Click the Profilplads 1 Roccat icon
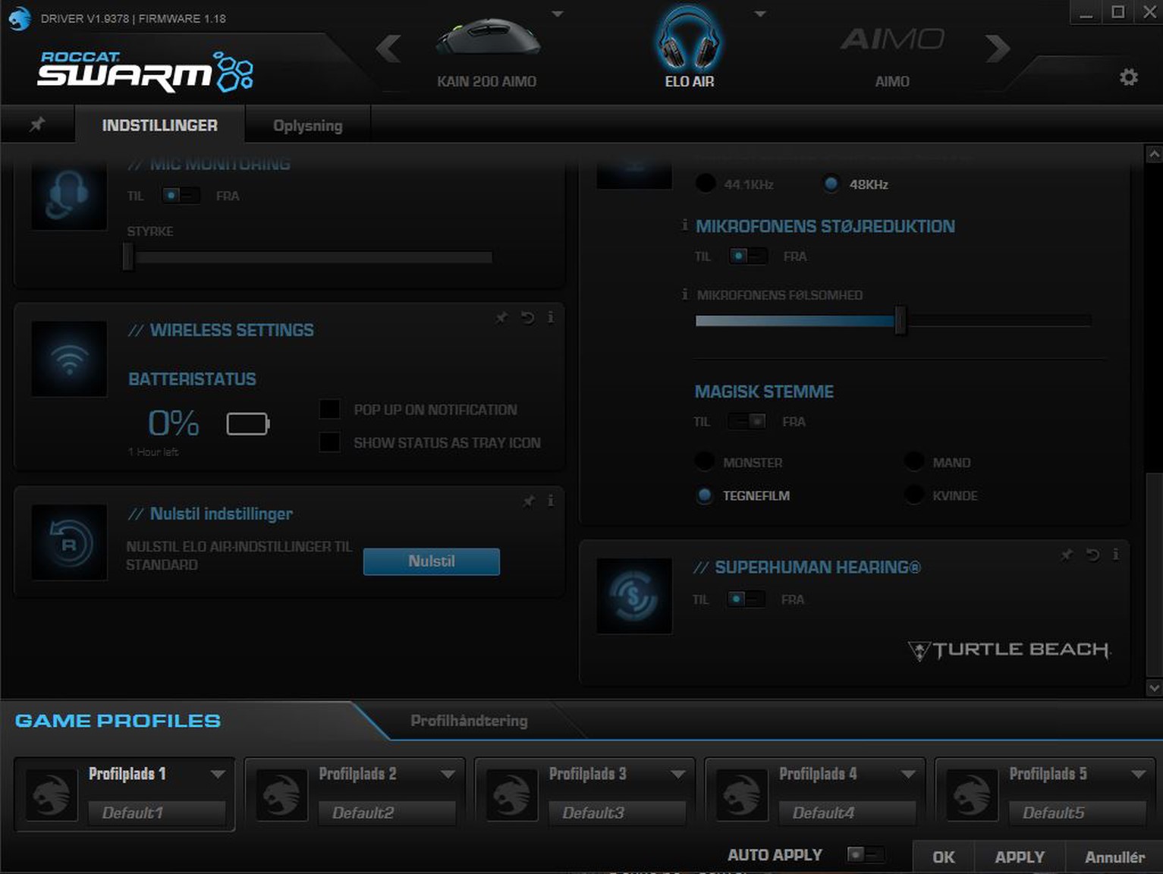Screen dimensions: 1163x874 click(52, 795)
